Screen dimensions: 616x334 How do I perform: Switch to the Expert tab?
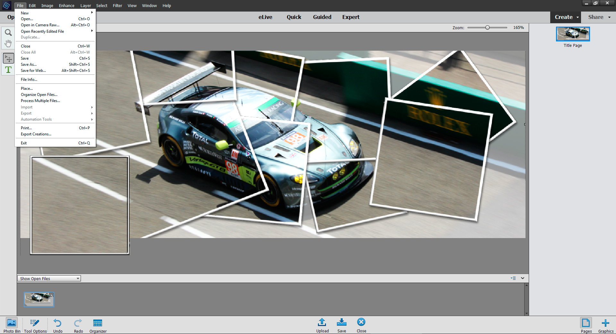351,17
